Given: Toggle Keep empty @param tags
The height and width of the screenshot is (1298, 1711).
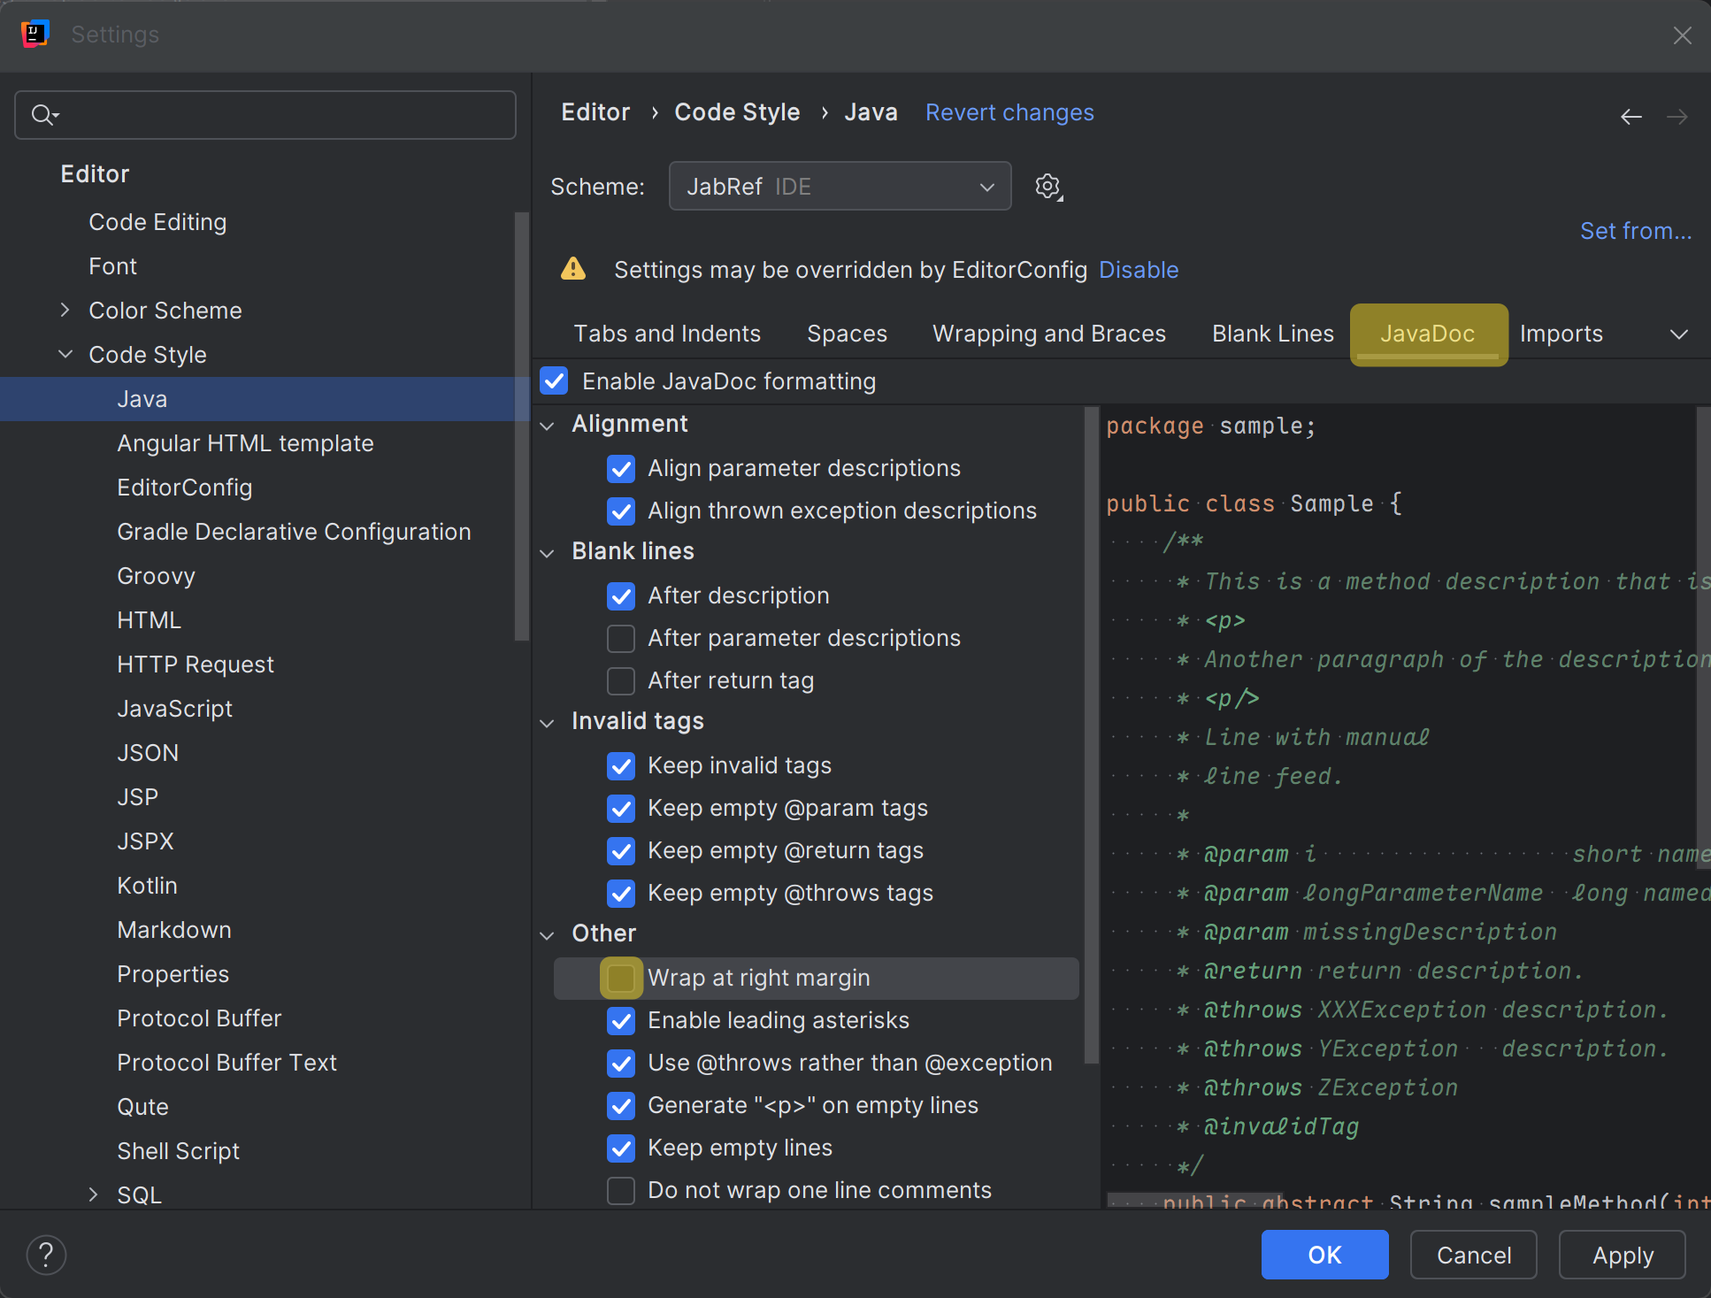Looking at the screenshot, I should [621, 808].
